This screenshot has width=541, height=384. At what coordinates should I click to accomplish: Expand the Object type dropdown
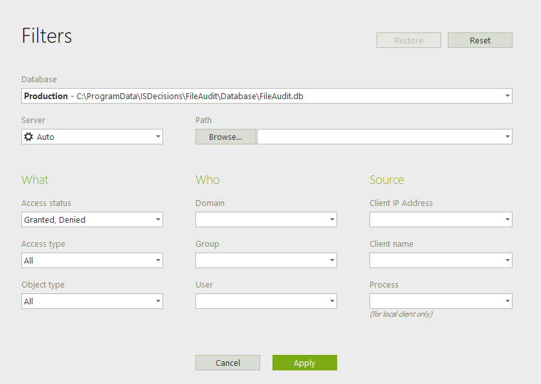click(158, 301)
